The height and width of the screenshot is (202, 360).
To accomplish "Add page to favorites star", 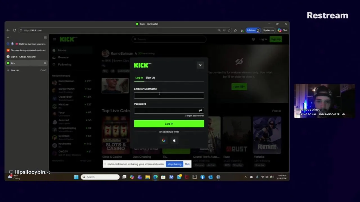I will click(x=229, y=30).
